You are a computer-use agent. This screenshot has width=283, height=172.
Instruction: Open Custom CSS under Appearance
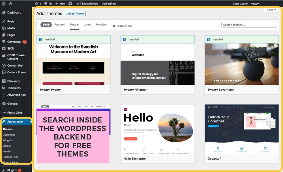pyautogui.click(x=10, y=157)
